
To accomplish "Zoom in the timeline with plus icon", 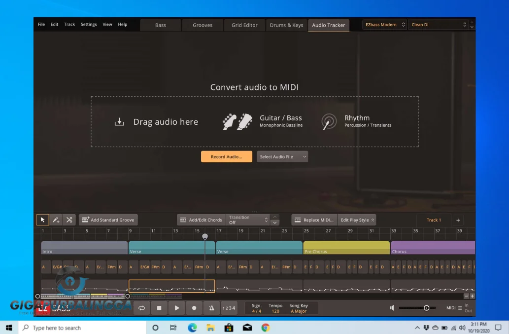I will click(472, 296).
